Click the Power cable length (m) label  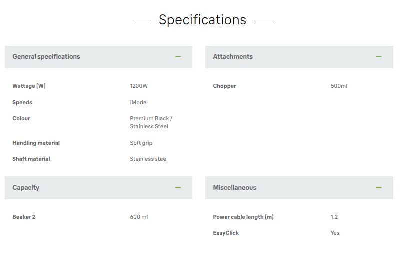243,217
